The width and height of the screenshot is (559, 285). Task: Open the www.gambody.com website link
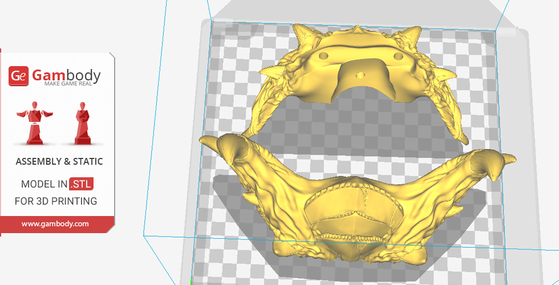[55, 224]
